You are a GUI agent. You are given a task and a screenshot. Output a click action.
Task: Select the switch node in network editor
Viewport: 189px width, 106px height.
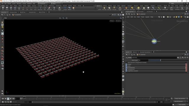click(x=154, y=41)
